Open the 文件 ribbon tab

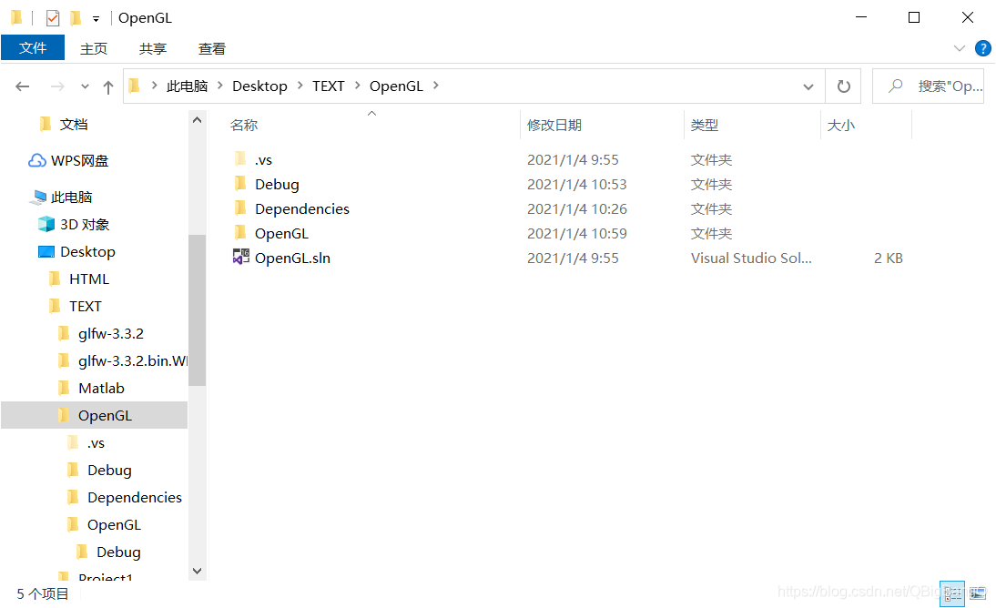tap(33, 48)
